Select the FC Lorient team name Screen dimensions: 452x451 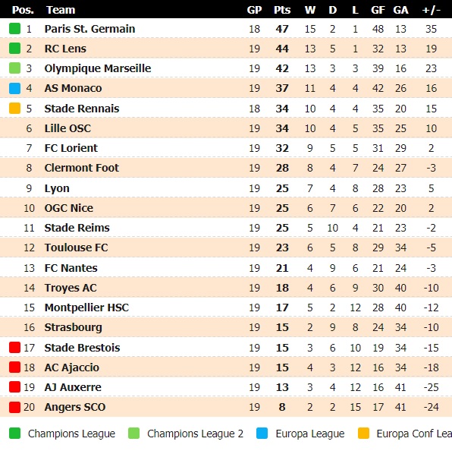[71, 148]
